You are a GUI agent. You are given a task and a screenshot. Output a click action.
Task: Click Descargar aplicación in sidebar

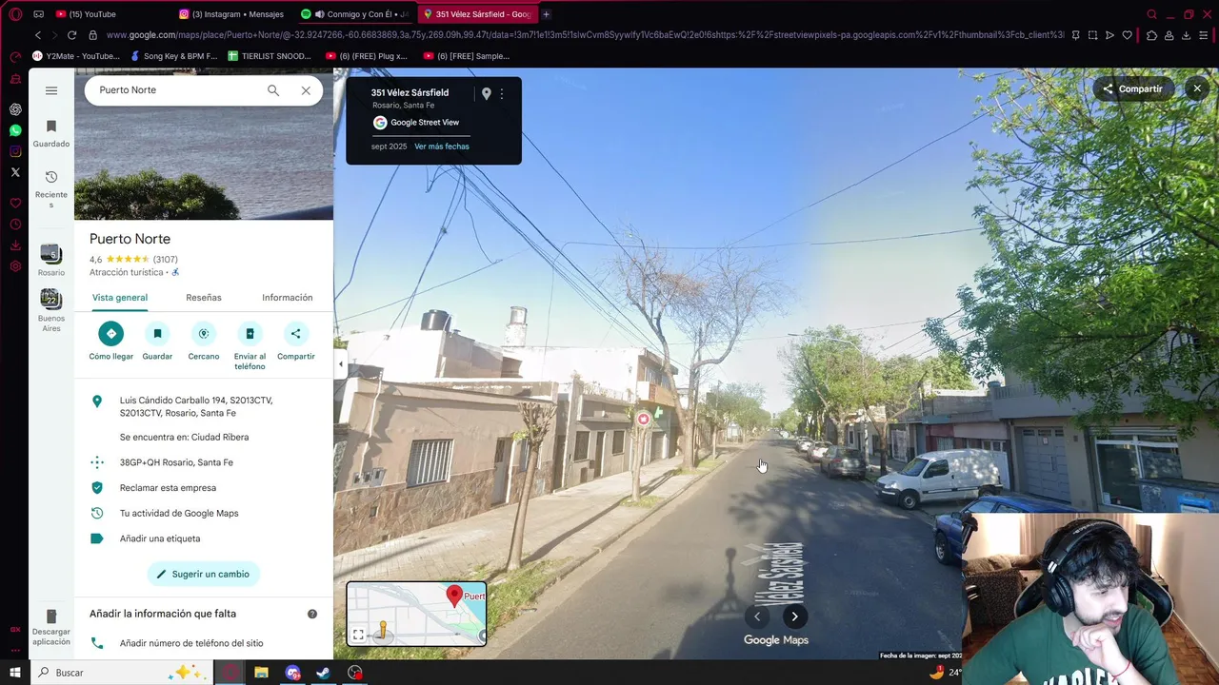click(x=51, y=627)
